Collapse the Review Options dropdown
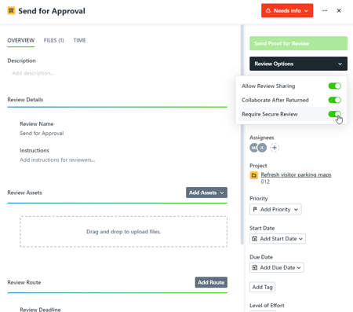 click(298, 64)
